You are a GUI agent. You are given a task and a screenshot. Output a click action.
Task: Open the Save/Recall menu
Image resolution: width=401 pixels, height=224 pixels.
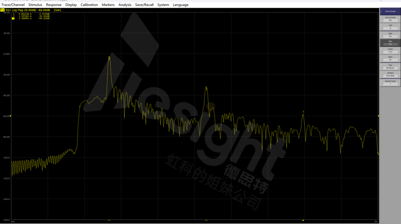point(144,5)
